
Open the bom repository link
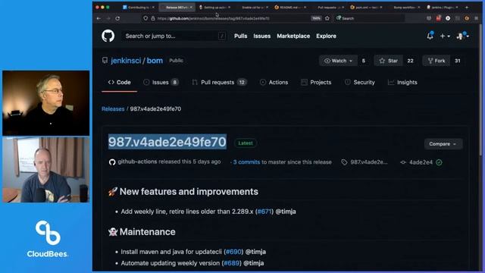(x=155, y=61)
